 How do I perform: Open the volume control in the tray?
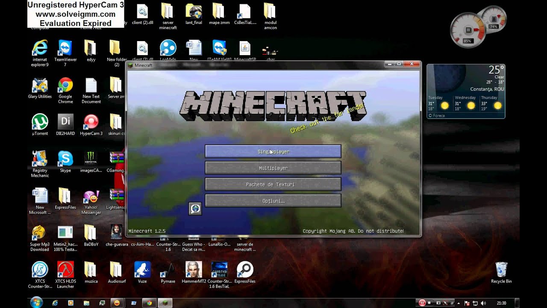(484, 303)
